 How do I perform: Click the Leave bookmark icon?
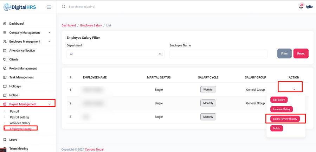click(x=5, y=140)
